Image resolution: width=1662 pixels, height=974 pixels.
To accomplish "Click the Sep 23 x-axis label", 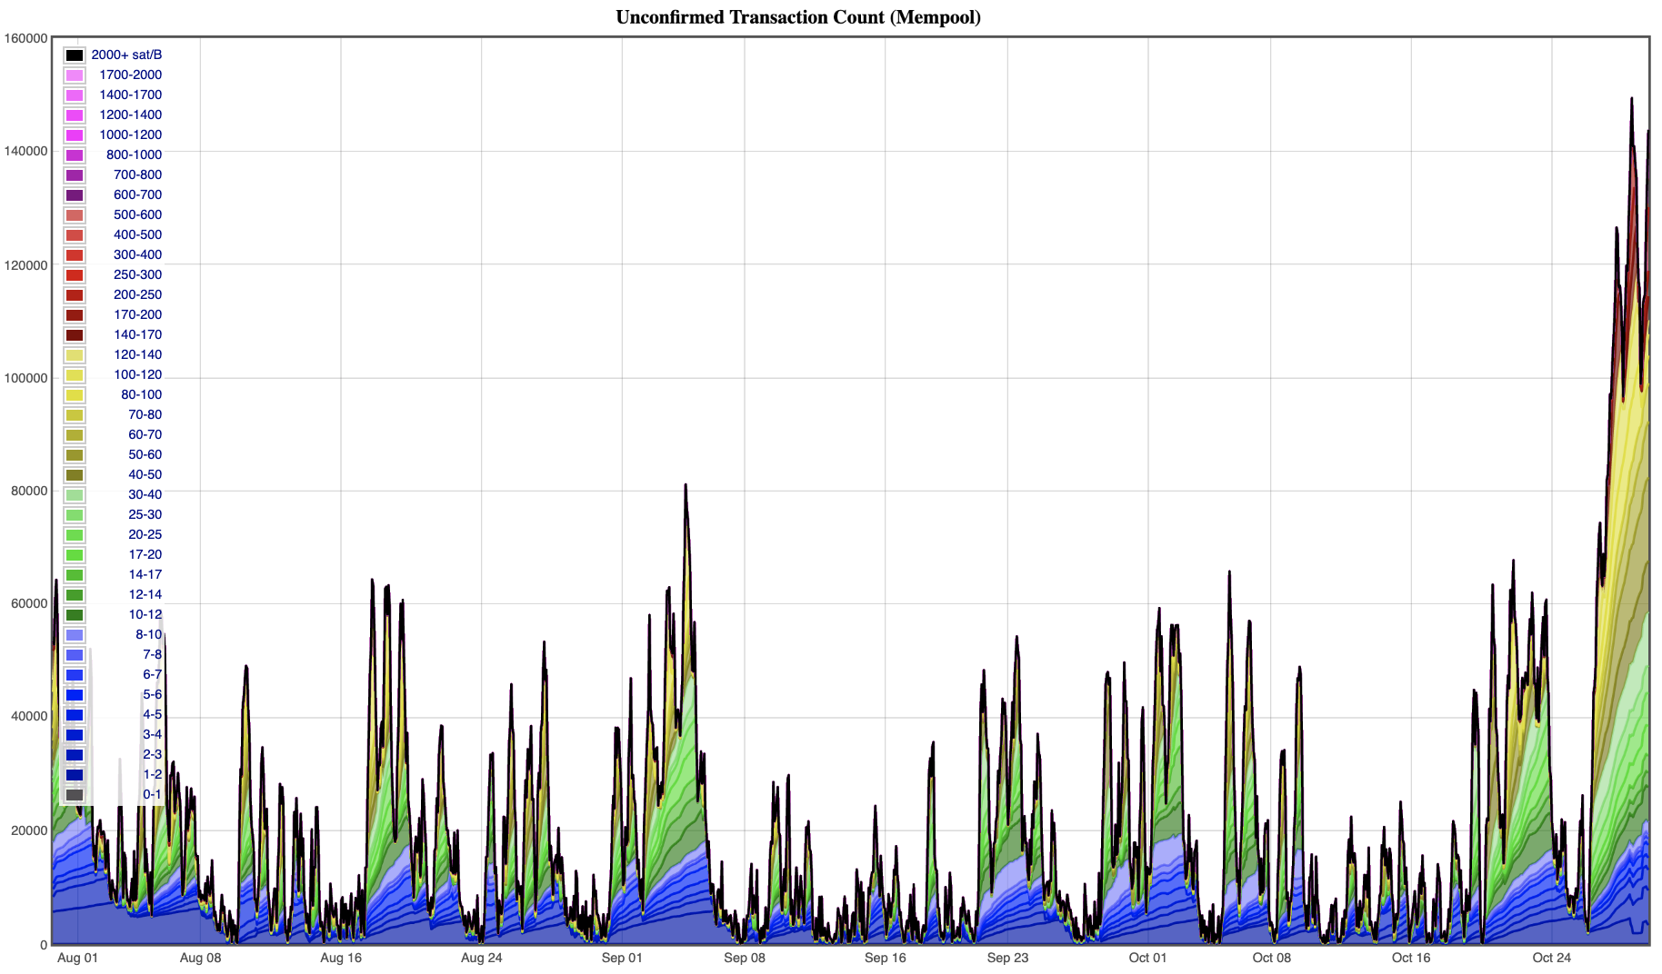I will (1007, 958).
